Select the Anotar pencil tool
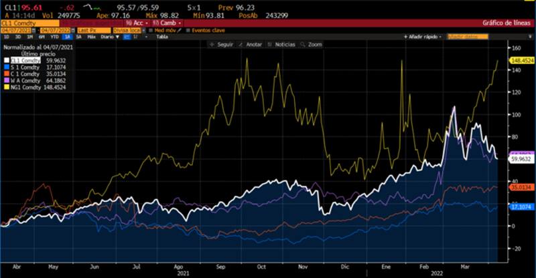Image resolution: width=536 pixels, height=278 pixels. 246,44
